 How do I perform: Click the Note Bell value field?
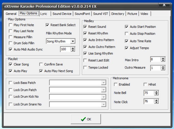149,93
